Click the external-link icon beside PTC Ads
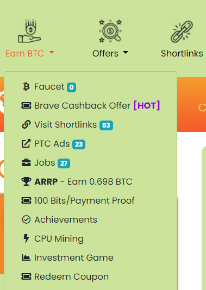This screenshot has height=290, width=206. pyautogui.click(x=26, y=144)
